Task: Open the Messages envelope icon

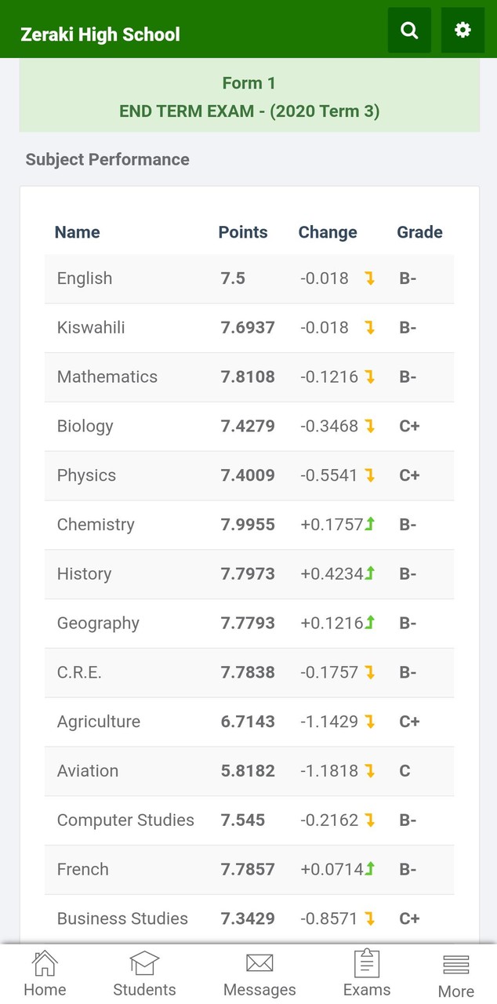Action: [259, 962]
